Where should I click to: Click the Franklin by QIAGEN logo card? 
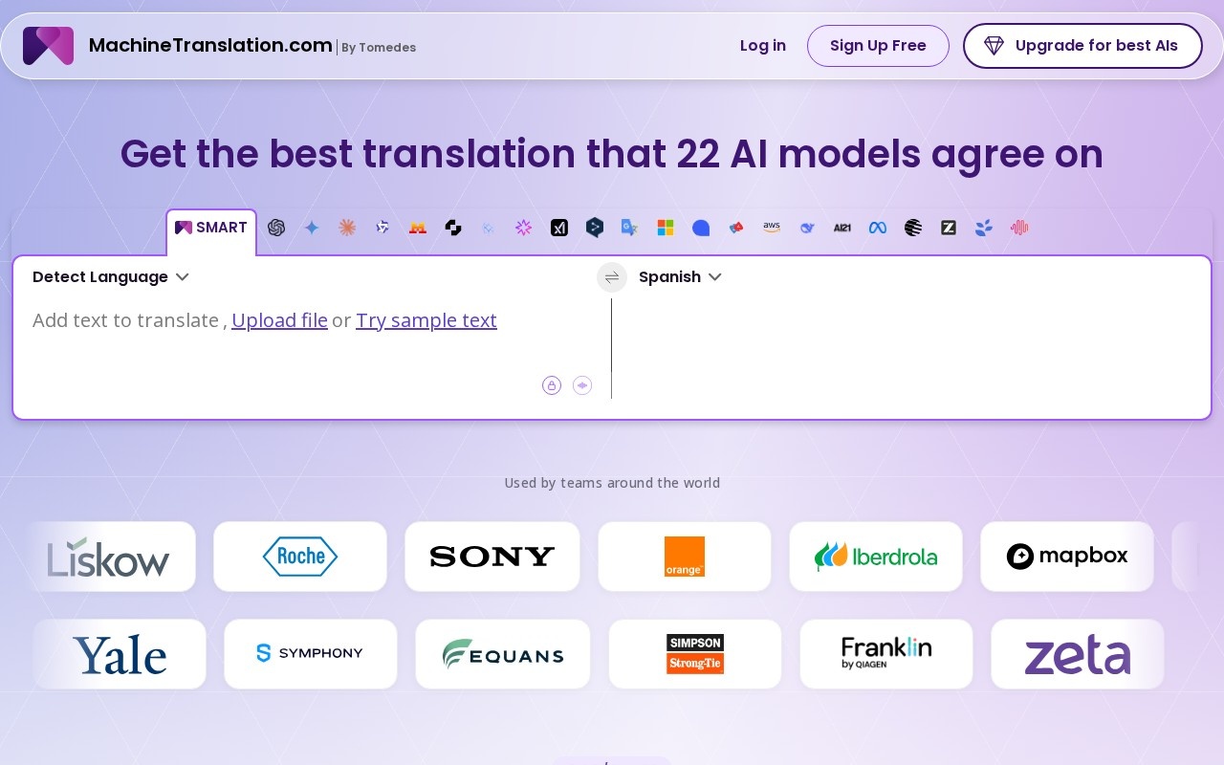point(886,654)
